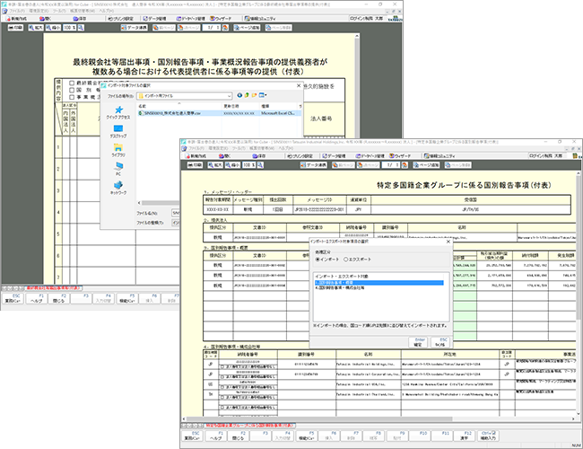The width and height of the screenshot is (583, 449).
Task: Check the 国別報告事項 checkbox in form
Action: point(73,90)
